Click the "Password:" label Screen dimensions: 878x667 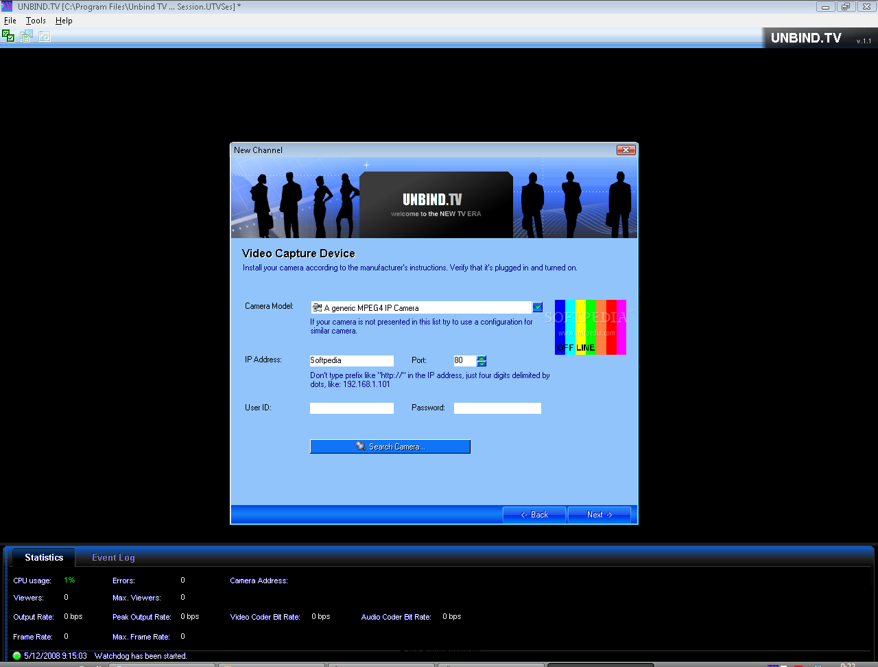coord(428,408)
